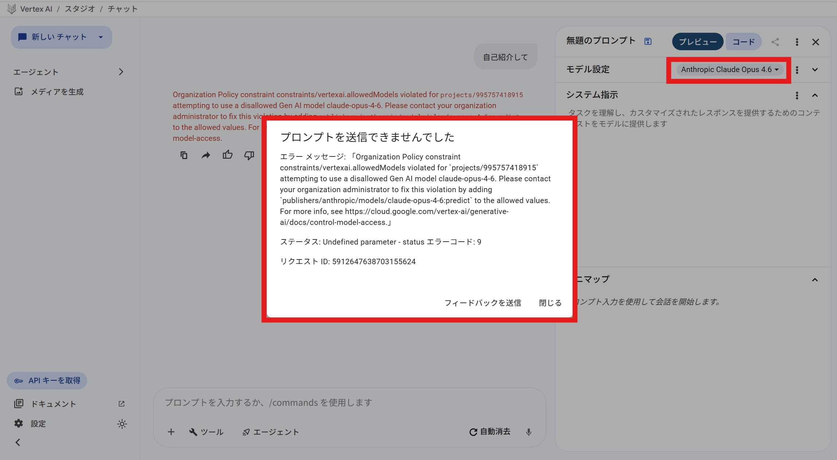Save the untitled prompt
The image size is (837, 460).
click(648, 41)
